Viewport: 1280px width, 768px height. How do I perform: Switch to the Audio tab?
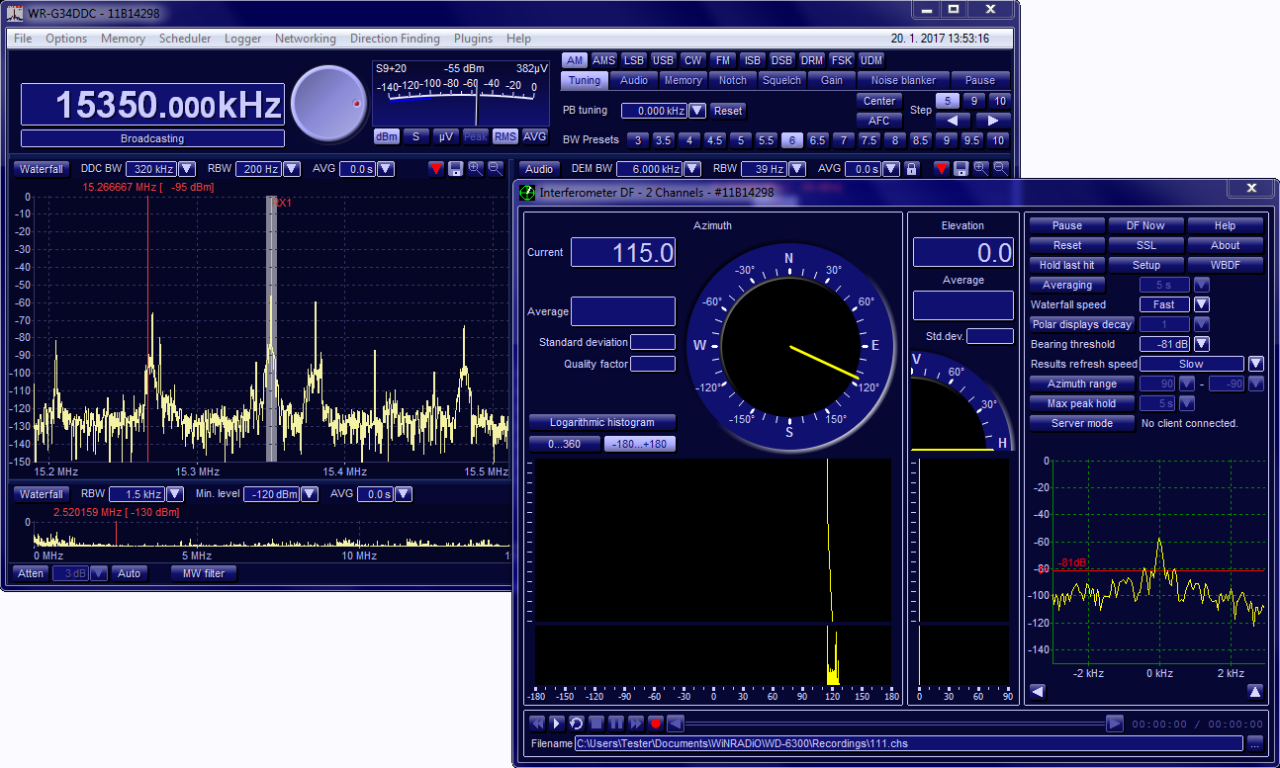[633, 80]
